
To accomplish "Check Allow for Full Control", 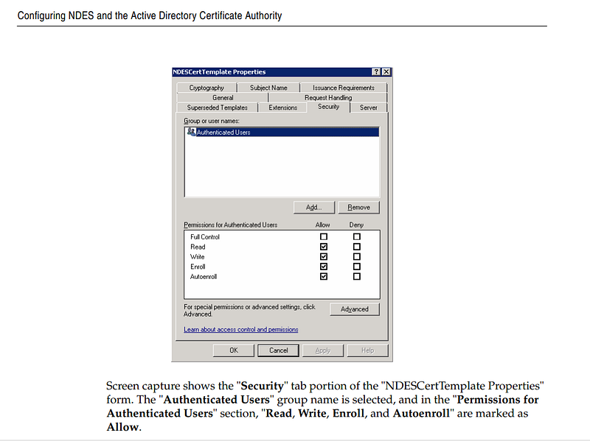I will [324, 236].
